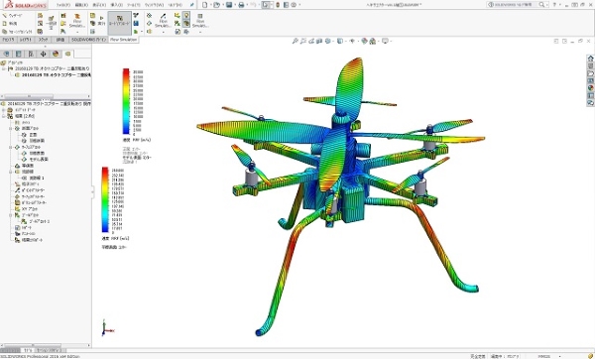Click the Print icon in title toolbar
Screen dimensions: 595x359
[x=241, y=5]
